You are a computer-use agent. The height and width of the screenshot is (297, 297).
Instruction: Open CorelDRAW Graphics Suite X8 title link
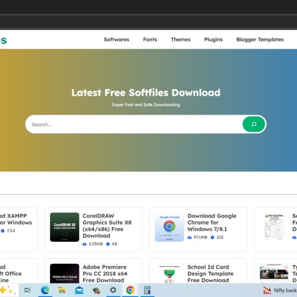[107, 226]
